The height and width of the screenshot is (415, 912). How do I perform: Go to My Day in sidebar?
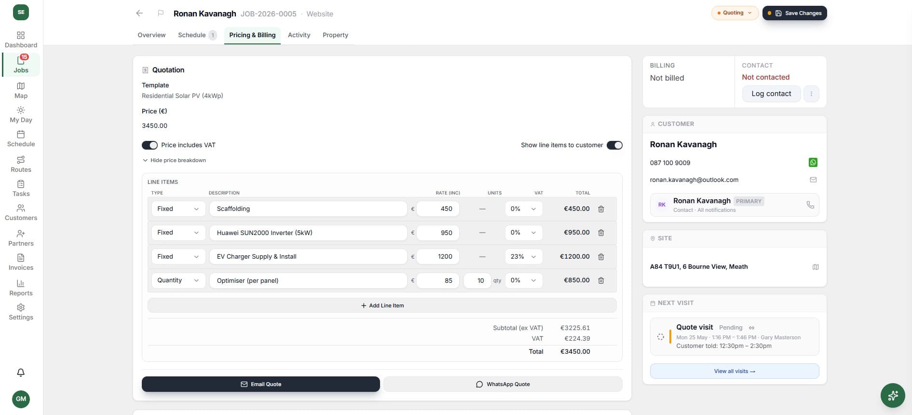[x=21, y=114]
